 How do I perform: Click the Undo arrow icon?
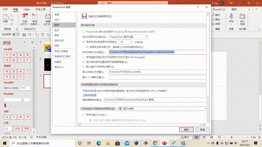pos(29,35)
